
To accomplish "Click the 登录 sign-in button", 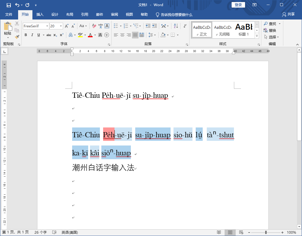I will click(238, 5).
